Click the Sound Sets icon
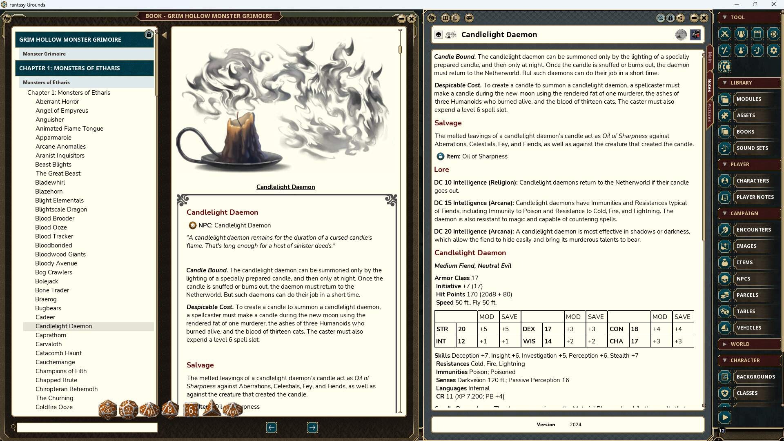Image resolution: width=784 pixels, height=441 pixels. (725, 148)
